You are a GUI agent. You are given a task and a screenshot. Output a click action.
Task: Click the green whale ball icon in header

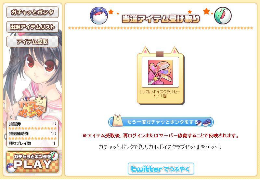(223, 16)
